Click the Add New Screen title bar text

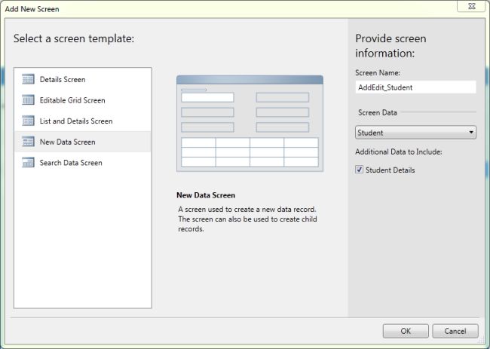tap(32, 9)
